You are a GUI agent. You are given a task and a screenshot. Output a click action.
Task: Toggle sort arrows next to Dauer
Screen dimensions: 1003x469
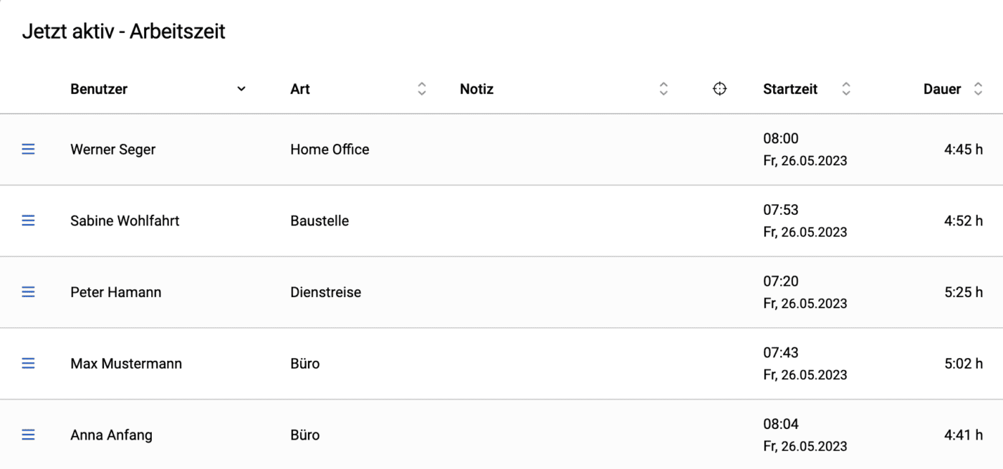(978, 89)
